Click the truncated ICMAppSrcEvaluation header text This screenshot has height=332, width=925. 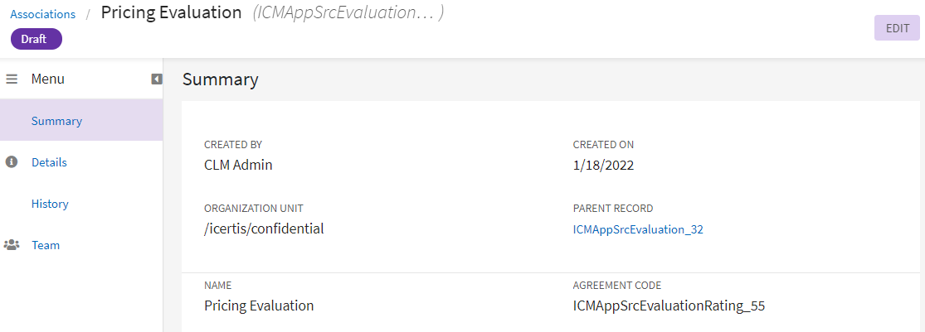pos(348,13)
